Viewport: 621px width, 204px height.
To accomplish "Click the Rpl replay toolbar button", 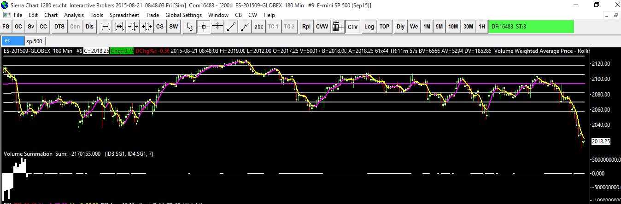I will [306, 27].
